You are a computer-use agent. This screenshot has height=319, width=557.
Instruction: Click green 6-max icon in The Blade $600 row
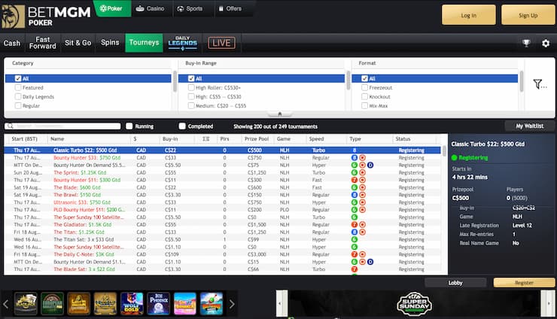coord(355,187)
